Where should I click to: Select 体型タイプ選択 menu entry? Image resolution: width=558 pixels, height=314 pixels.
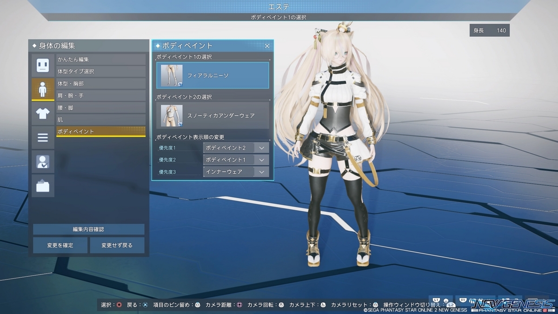[x=101, y=72]
